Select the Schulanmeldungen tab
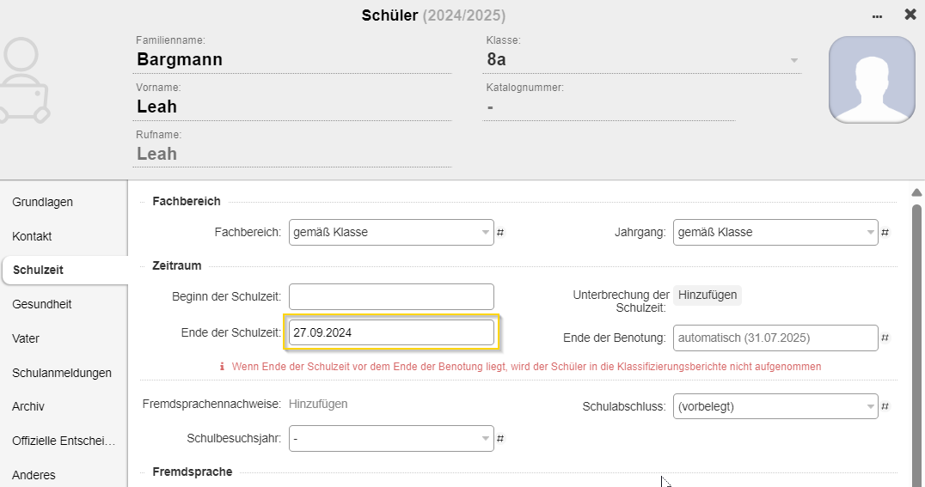The image size is (925, 487). [62, 373]
